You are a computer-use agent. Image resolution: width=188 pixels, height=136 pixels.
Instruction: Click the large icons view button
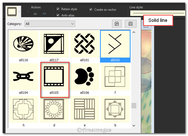117,24
